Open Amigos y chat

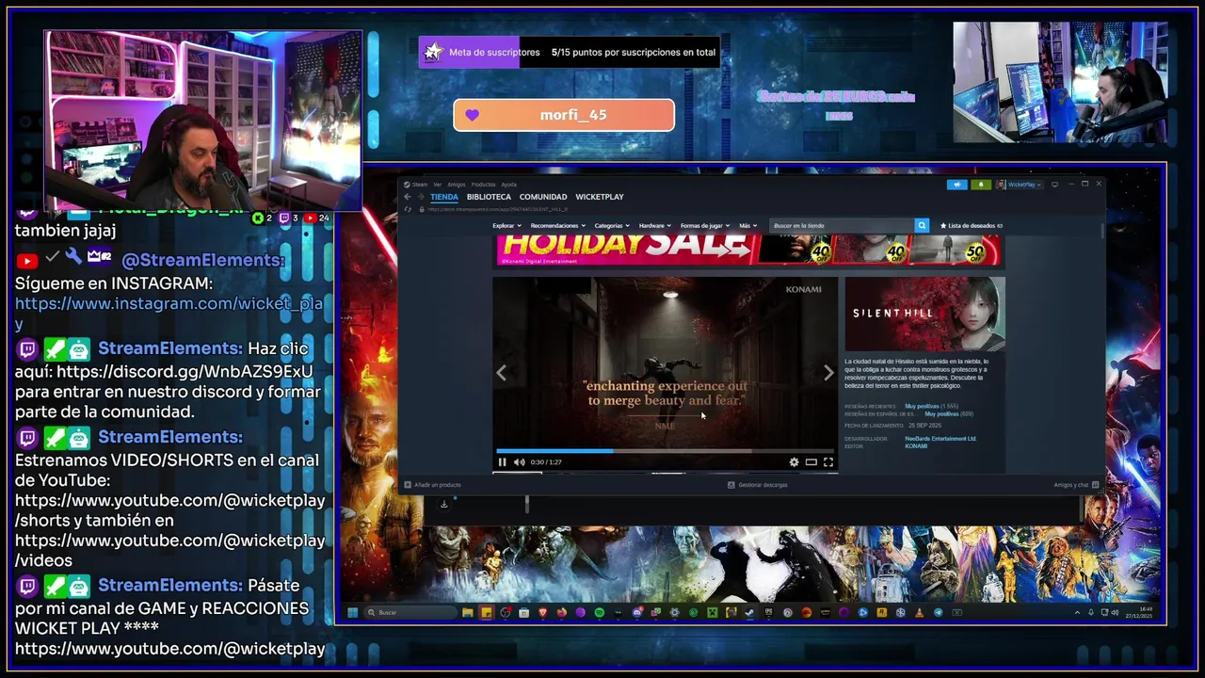tap(1074, 485)
